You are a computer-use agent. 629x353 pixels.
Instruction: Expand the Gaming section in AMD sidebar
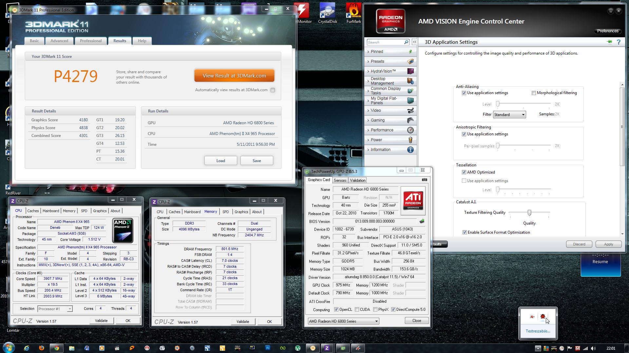(378, 120)
